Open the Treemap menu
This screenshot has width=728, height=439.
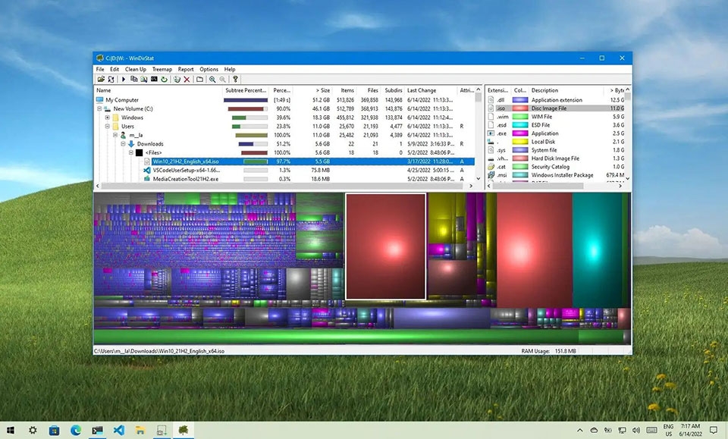pyautogui.click(x=162, y=69)
